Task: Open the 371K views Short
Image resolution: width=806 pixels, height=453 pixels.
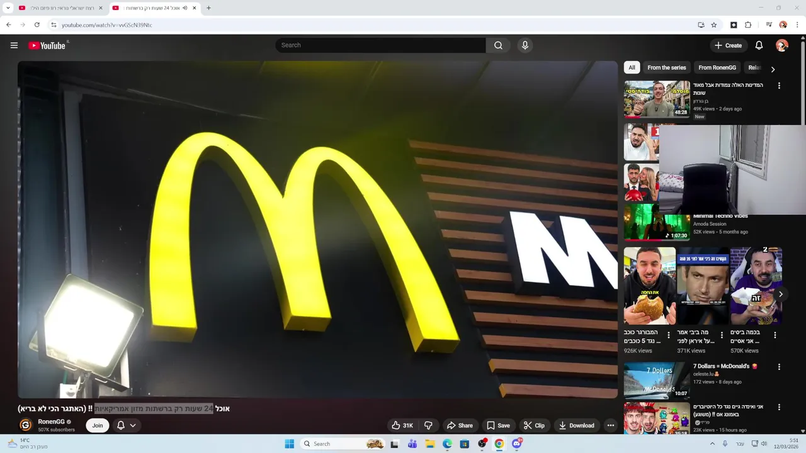Action: [703, 286]
